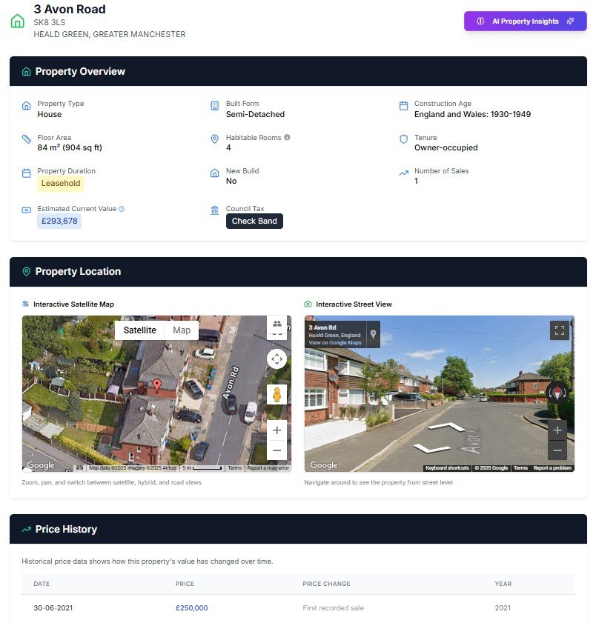
Task: Zoom in on the Street View image
Action: pyautogui.click(x=557, y=430)
